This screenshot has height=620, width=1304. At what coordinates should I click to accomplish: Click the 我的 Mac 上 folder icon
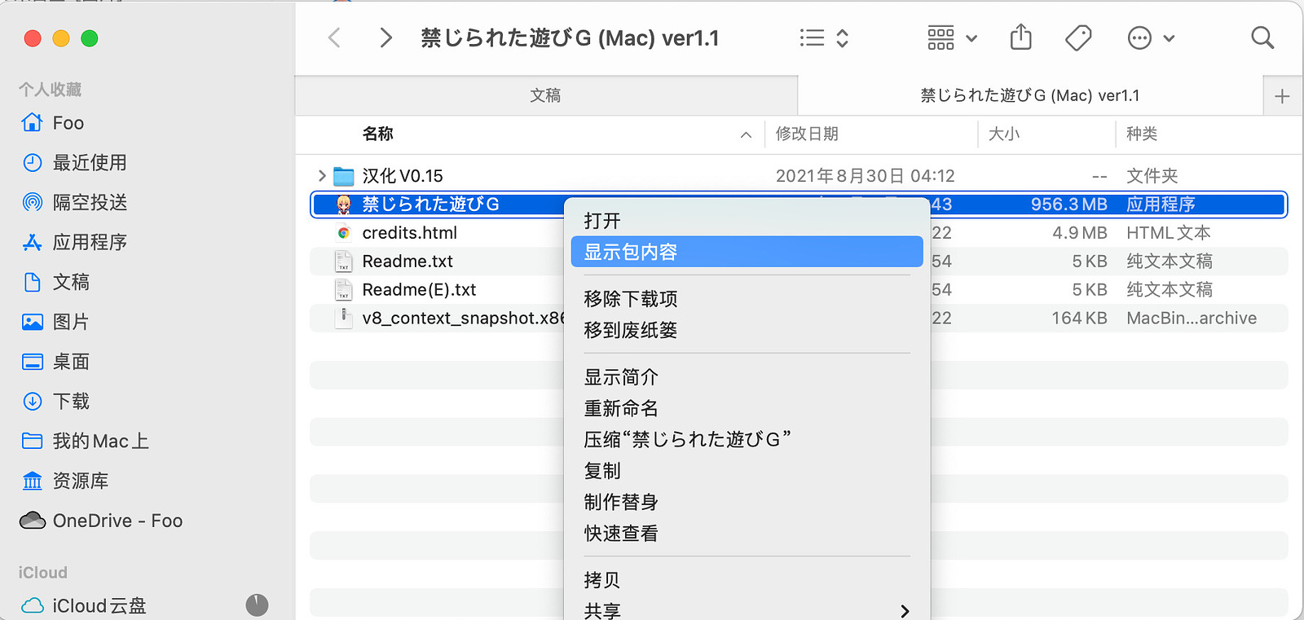click(x=33, y=441)
